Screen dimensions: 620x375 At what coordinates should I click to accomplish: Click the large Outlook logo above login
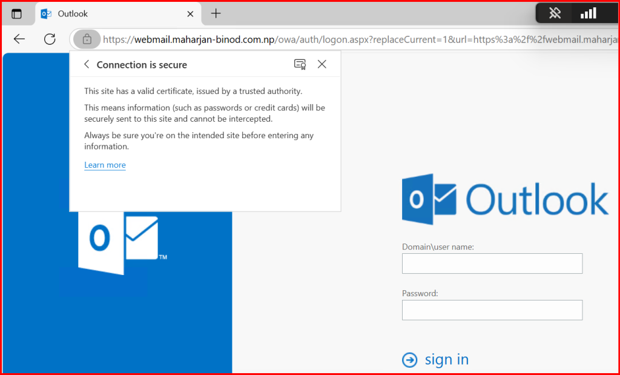(x=505, y=199)
